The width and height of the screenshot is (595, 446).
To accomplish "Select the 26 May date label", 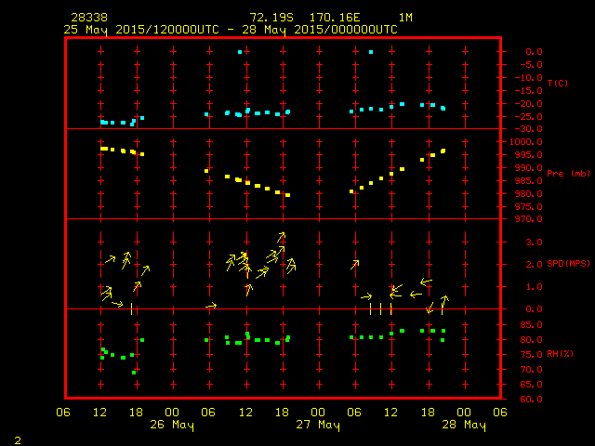I will pos(172,426).
